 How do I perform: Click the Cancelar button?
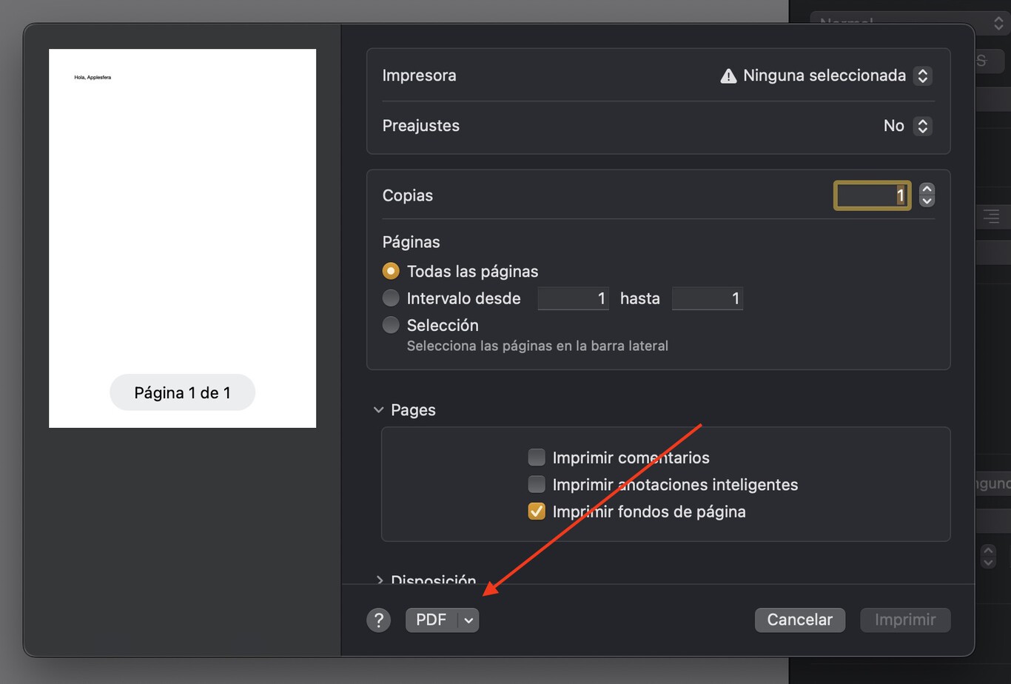coord(799,620)
